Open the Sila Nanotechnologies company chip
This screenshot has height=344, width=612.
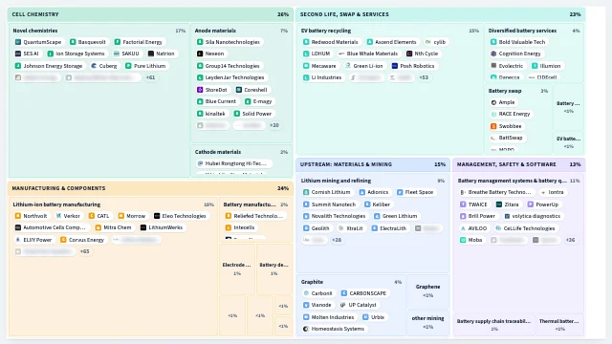229,42
